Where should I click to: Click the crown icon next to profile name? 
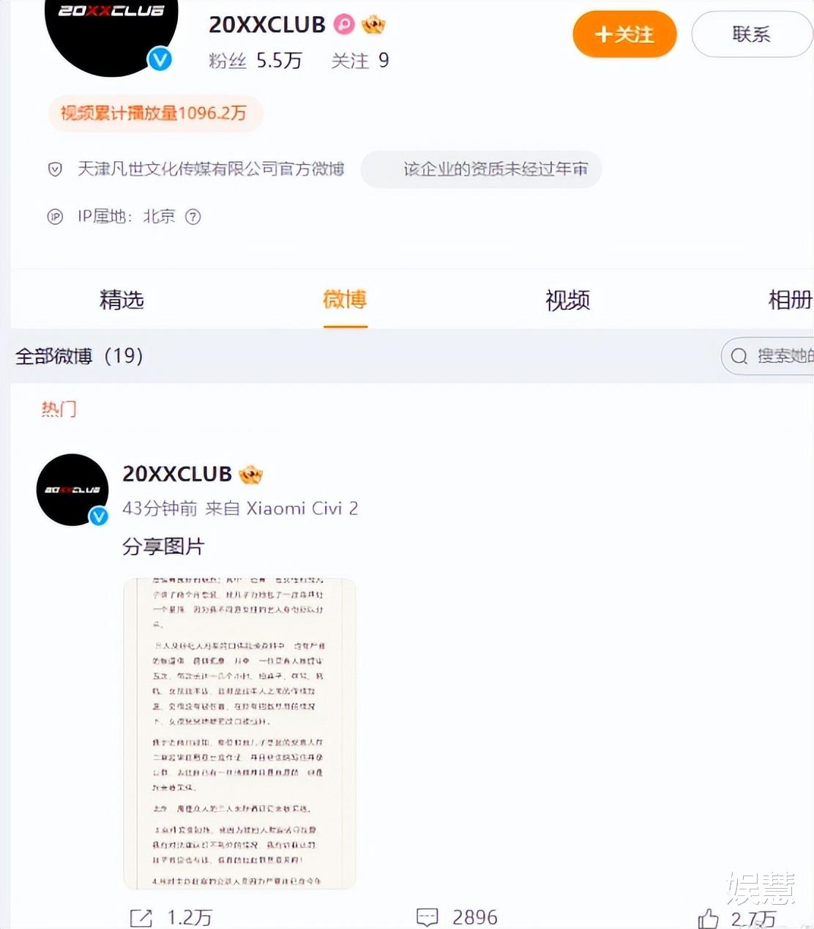[373, 25]
